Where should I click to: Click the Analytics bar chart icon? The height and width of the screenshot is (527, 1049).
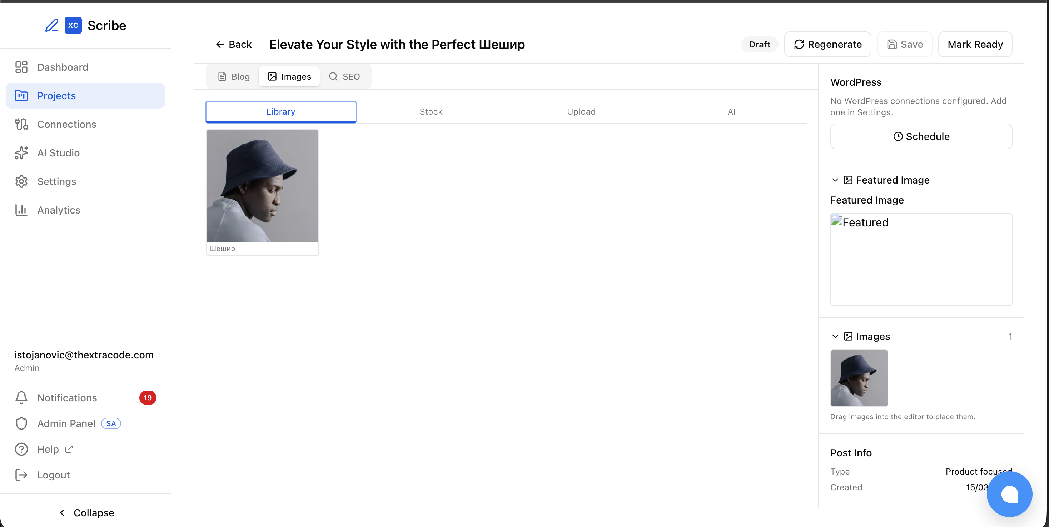tap(21, 210)
